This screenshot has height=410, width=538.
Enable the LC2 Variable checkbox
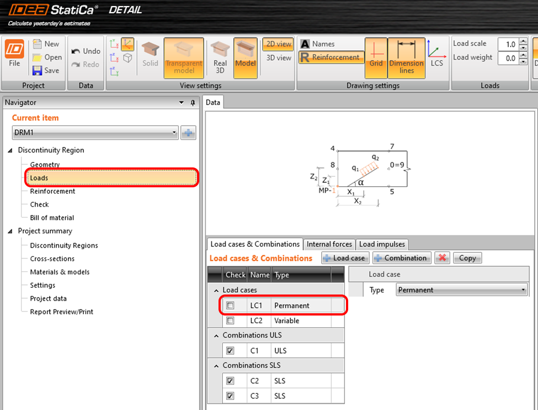pyautogui.click(x=230, y=320)
